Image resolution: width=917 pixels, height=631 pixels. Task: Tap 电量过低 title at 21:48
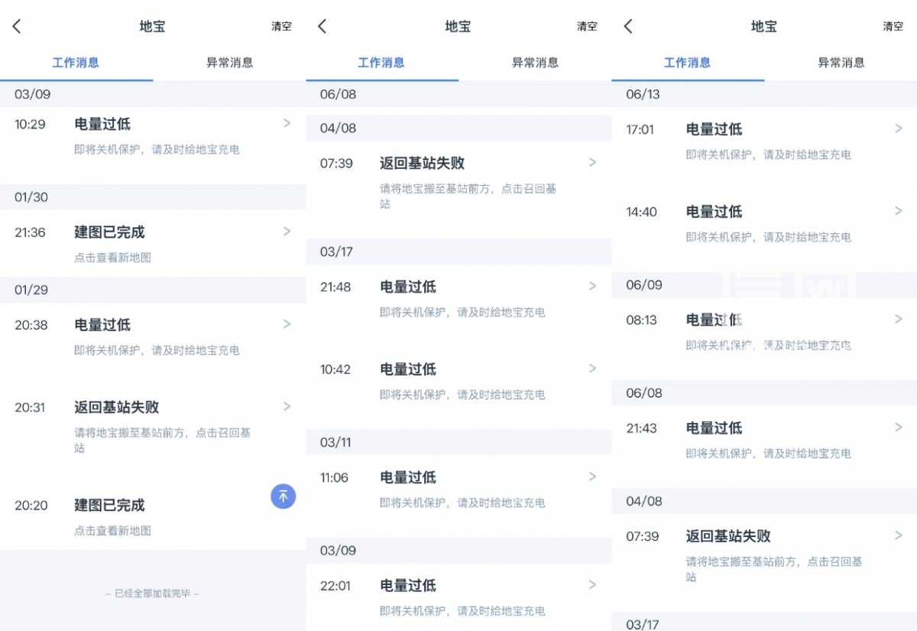pos(408,287)
